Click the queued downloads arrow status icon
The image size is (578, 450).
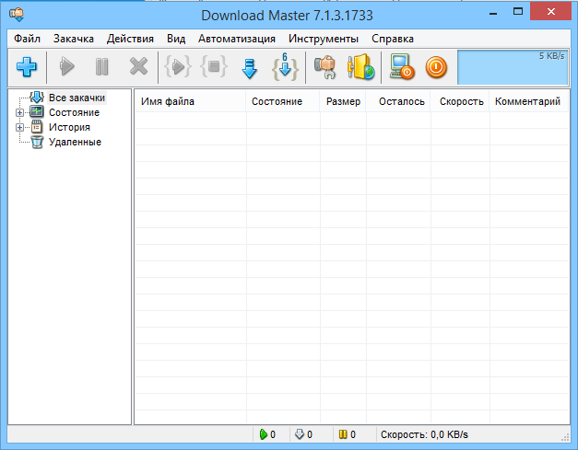click(x=300, y=434)
